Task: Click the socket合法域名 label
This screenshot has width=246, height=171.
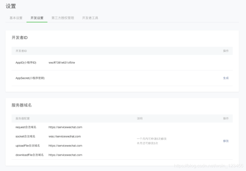Action: (x=25, y=137)
